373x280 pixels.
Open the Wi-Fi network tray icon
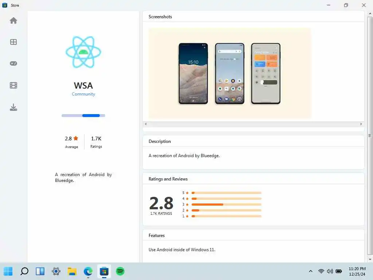[321, 271]
